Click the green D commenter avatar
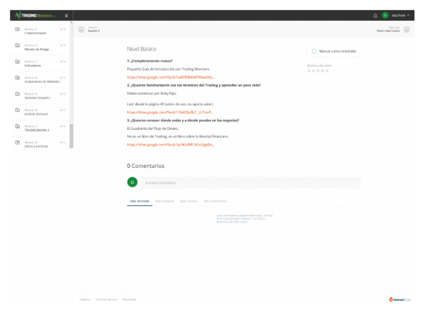The width and height of the screenshot is (424, 315). tap(132, 182)
